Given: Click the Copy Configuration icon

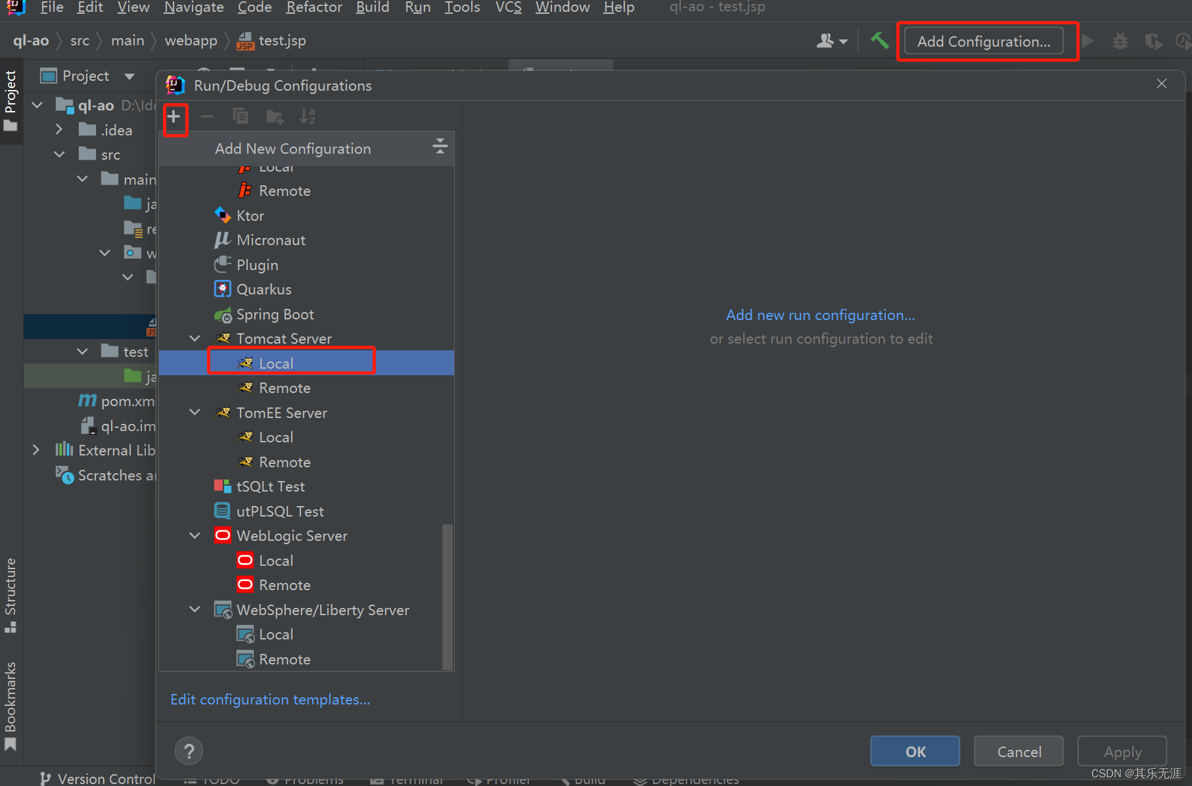Looking at the screenshot, I should click(x=241, y=117).
